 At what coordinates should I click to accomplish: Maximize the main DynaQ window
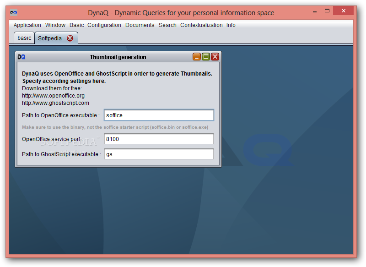tap(327, 11)
